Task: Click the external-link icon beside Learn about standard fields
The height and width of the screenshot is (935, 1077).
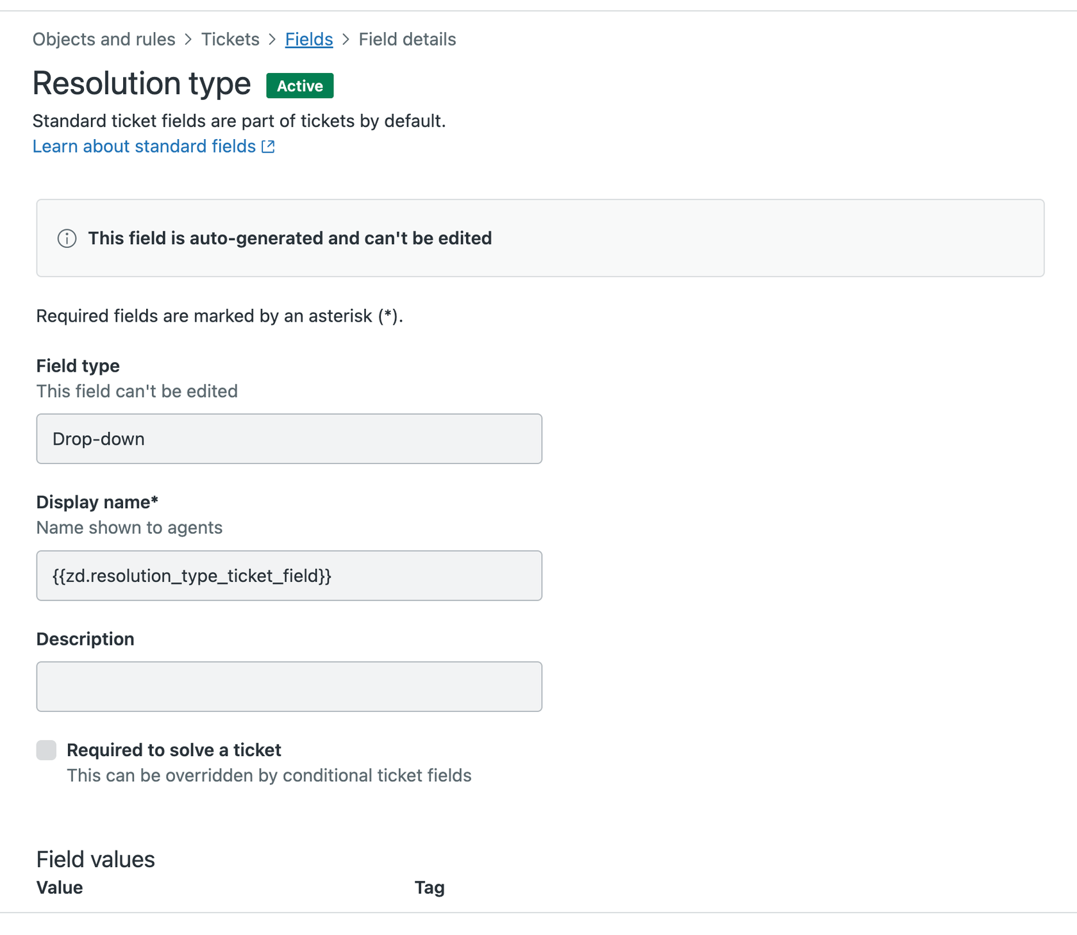Action: 269,146
